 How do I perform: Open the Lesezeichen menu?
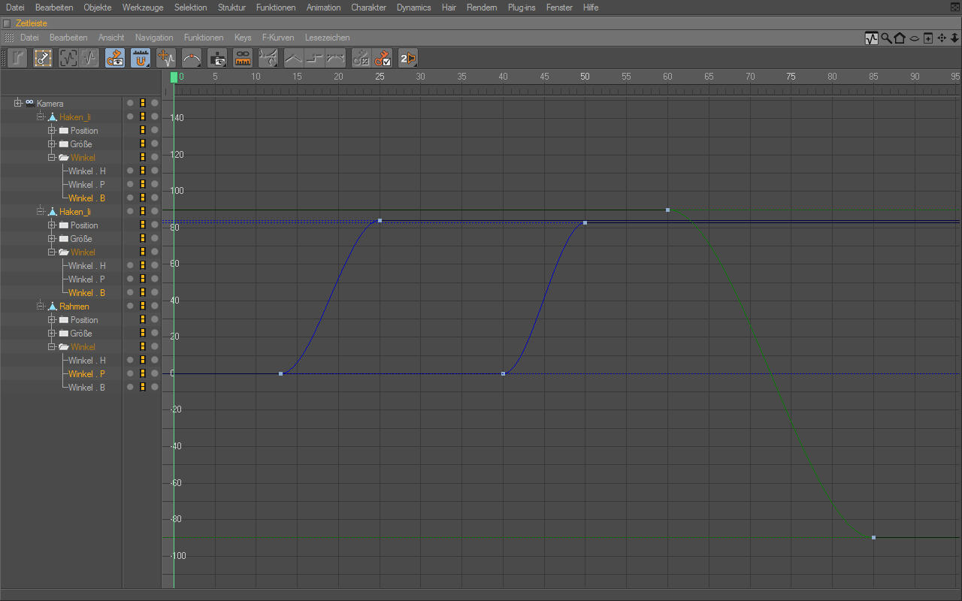pyautogui.click(x=327, y=38)
